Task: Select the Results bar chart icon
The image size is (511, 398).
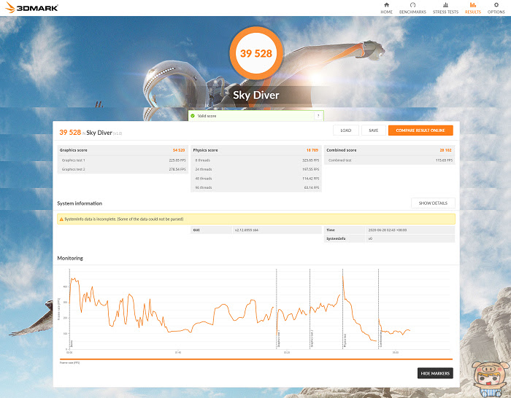Action: coord(473,5)
